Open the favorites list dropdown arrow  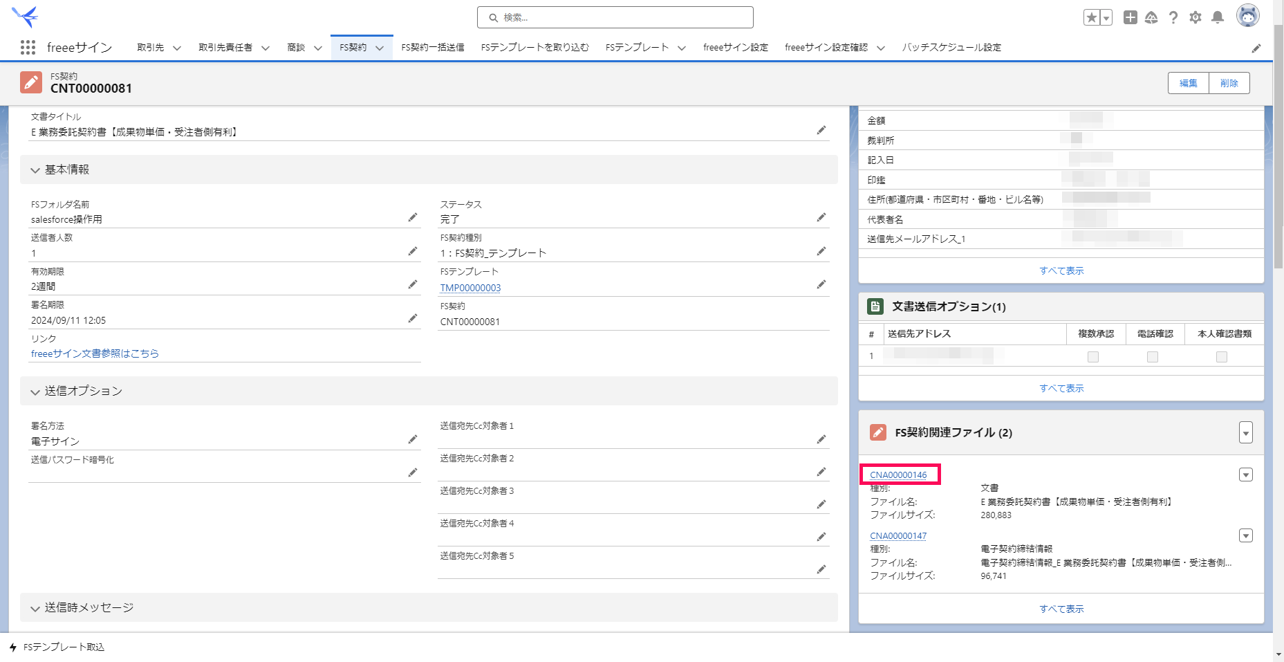point(1106,18)
